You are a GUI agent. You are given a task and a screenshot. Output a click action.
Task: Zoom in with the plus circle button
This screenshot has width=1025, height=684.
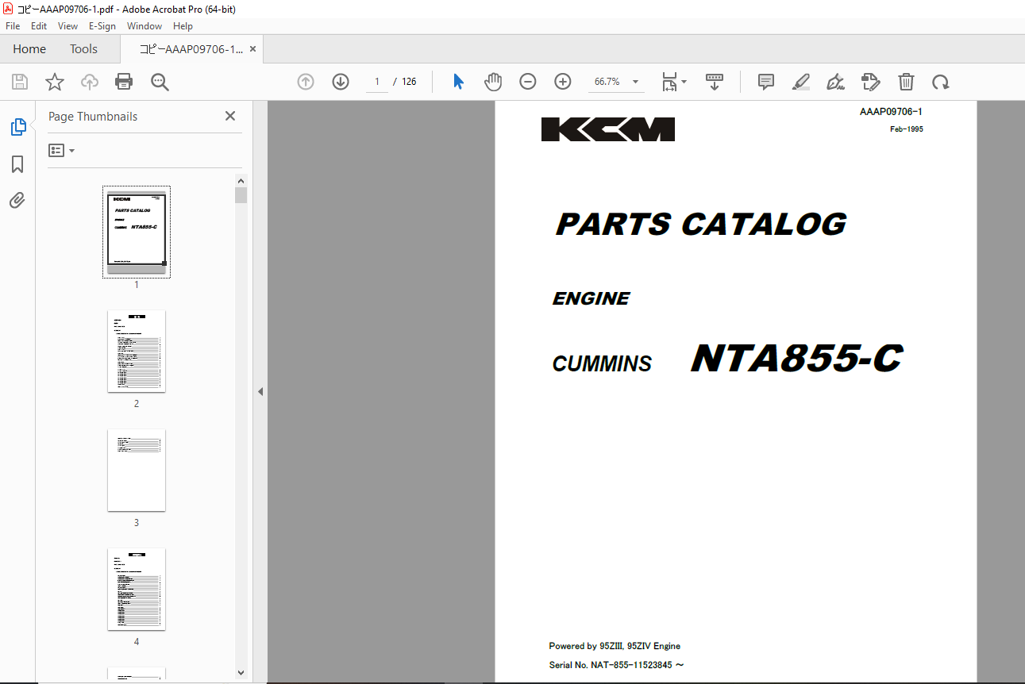tap(563, 82)
